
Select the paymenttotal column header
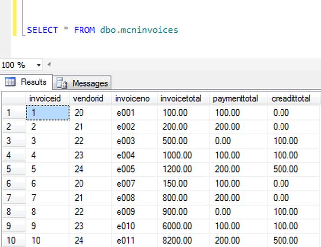(235, 98)
